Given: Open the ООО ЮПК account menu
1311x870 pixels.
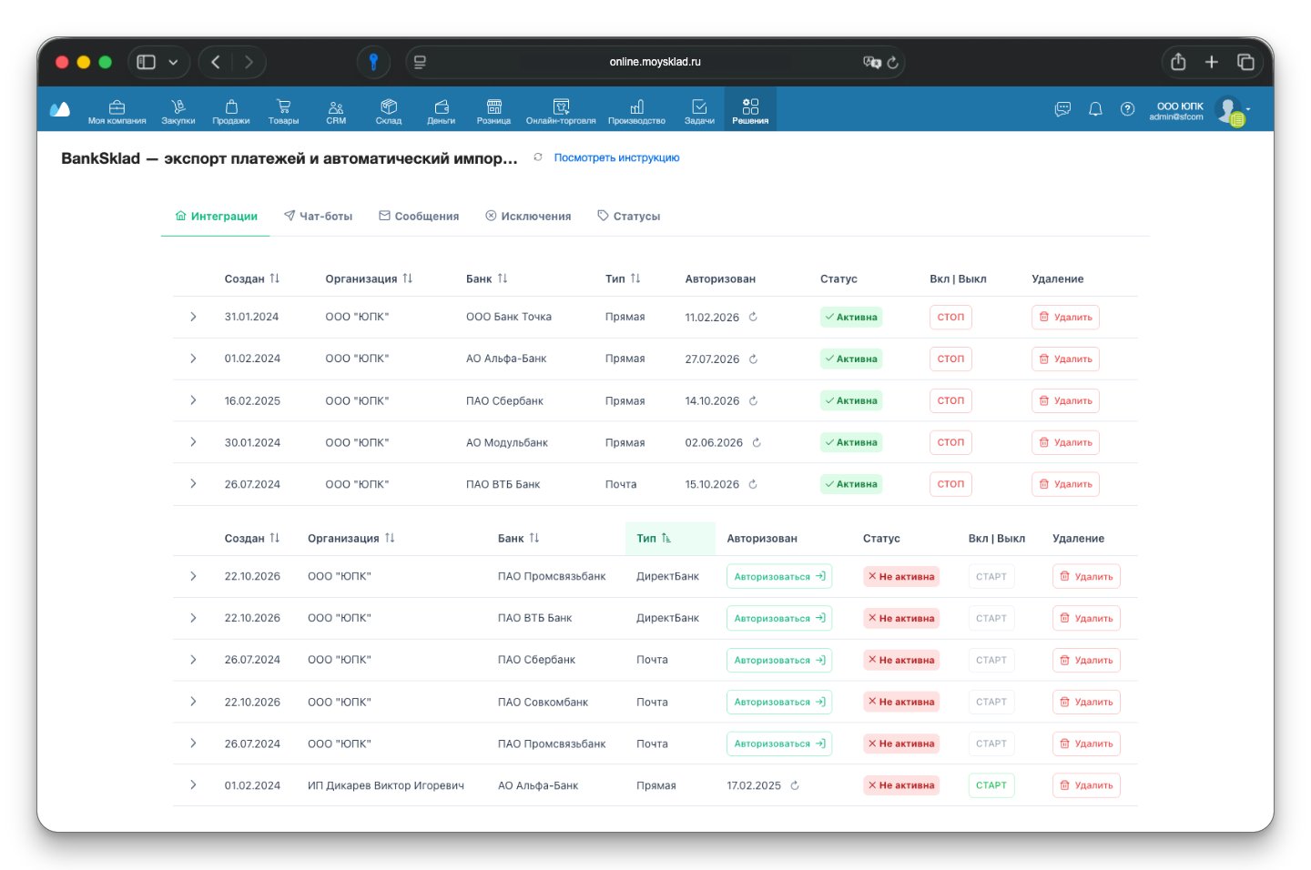Looking at the screenshot, I should pyautogui.click(x=1200, y=111).
